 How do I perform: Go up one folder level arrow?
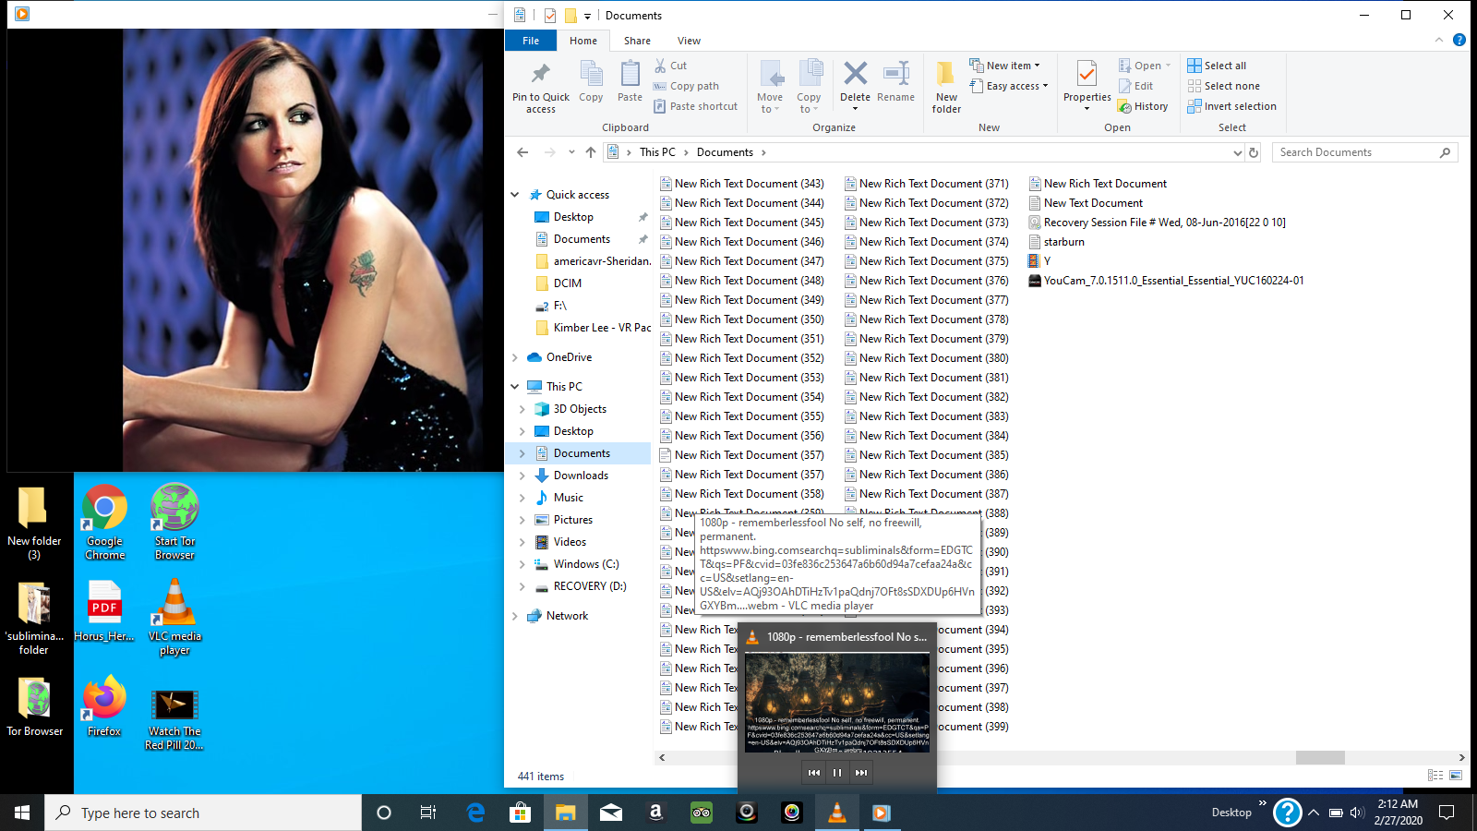(x=591, y=152)
